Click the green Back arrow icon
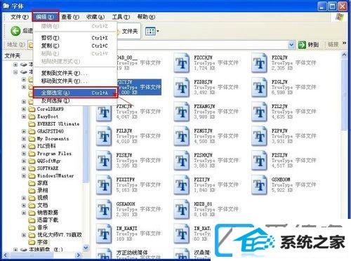Image resolution: width=351 pixels, height=261 pixels. coord(15,31)
